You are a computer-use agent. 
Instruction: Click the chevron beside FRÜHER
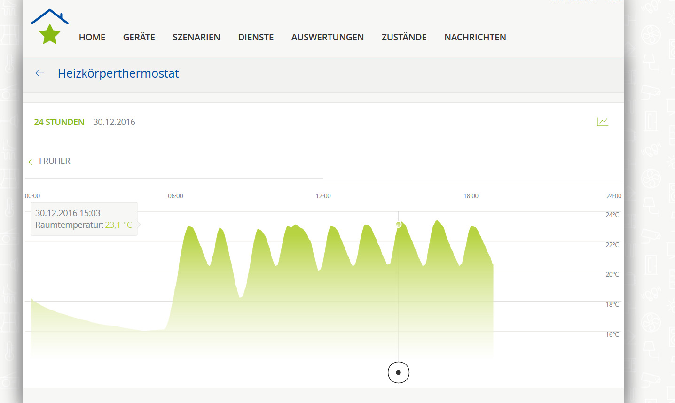coord(31,162)
